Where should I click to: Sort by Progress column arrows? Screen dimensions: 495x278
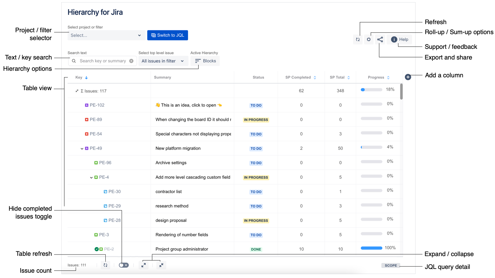click(x=388, y=78)
